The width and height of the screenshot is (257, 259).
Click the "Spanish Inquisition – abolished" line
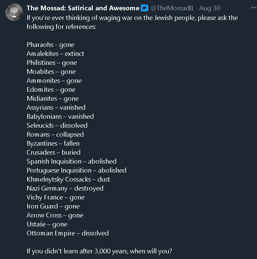click(71, 161)
